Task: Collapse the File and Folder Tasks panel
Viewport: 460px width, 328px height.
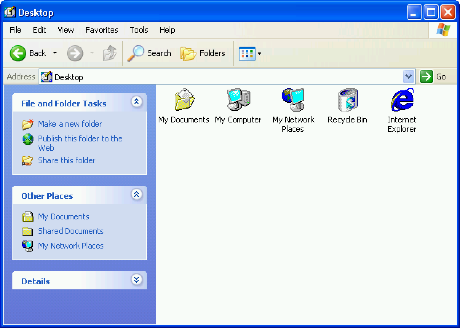Action: [136, 102]
